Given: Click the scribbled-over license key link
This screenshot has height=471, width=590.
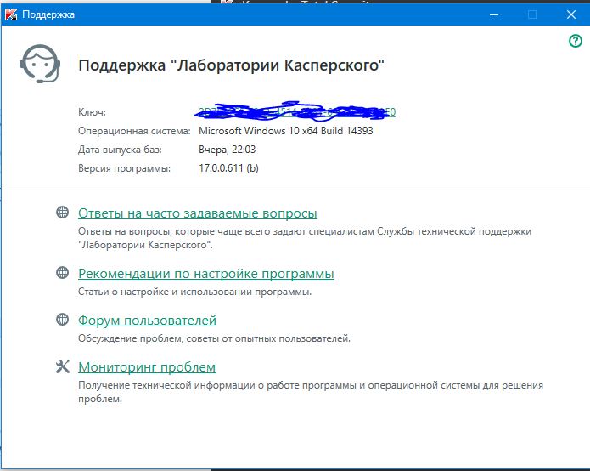Looking at the screenshot, I should coord(297,112).
